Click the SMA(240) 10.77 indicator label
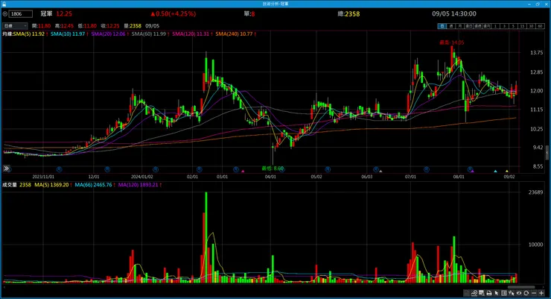Screen dimensions: 551x299 [x=234, y=34]
